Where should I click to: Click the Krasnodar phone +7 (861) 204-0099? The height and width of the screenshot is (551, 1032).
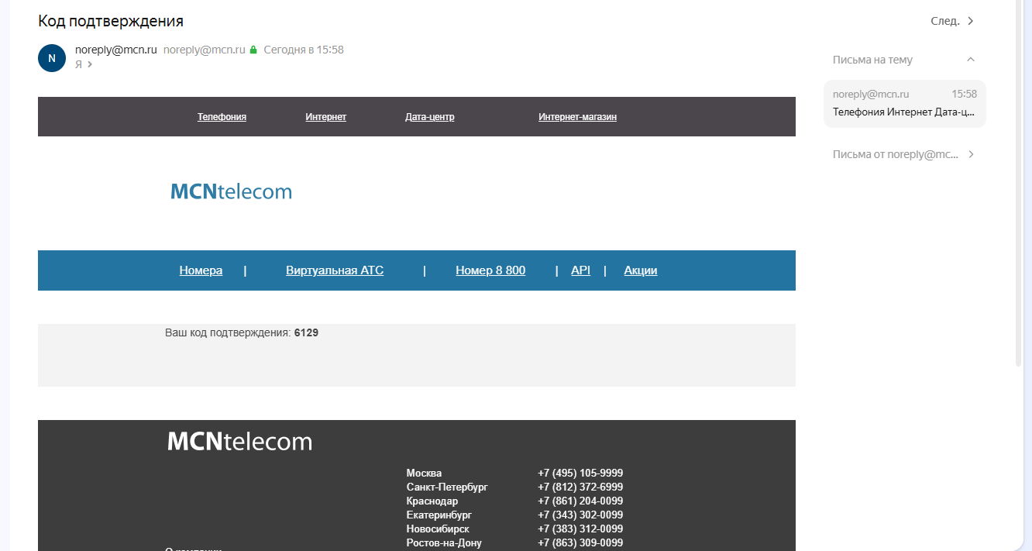coord(580,501)
